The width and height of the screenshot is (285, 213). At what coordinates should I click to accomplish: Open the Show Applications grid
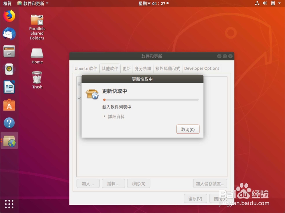coord(9,204)
